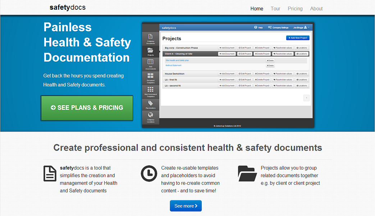The image size is (375, 216).
Task: Click the Joe Bloggs user icon
Action: click(305, 27)
